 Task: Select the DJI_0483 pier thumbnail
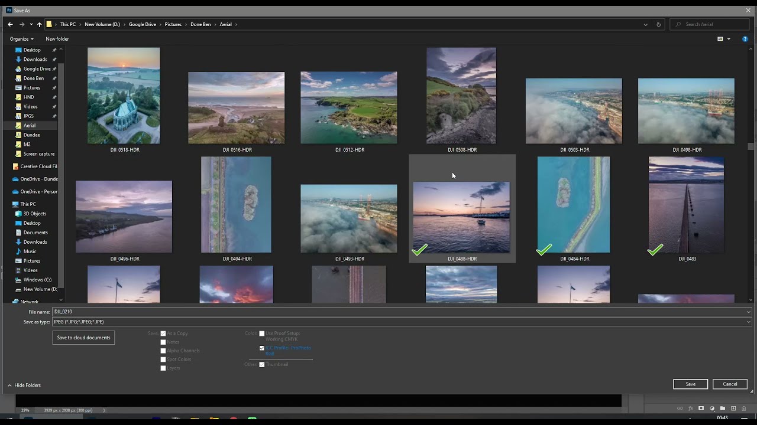686,205
